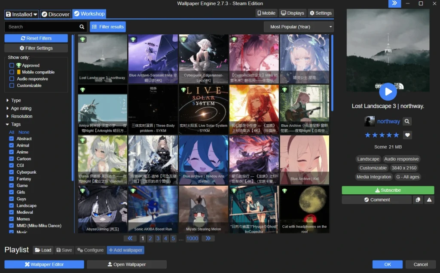Launch the Wallpaper Editor

click(44, 264)
